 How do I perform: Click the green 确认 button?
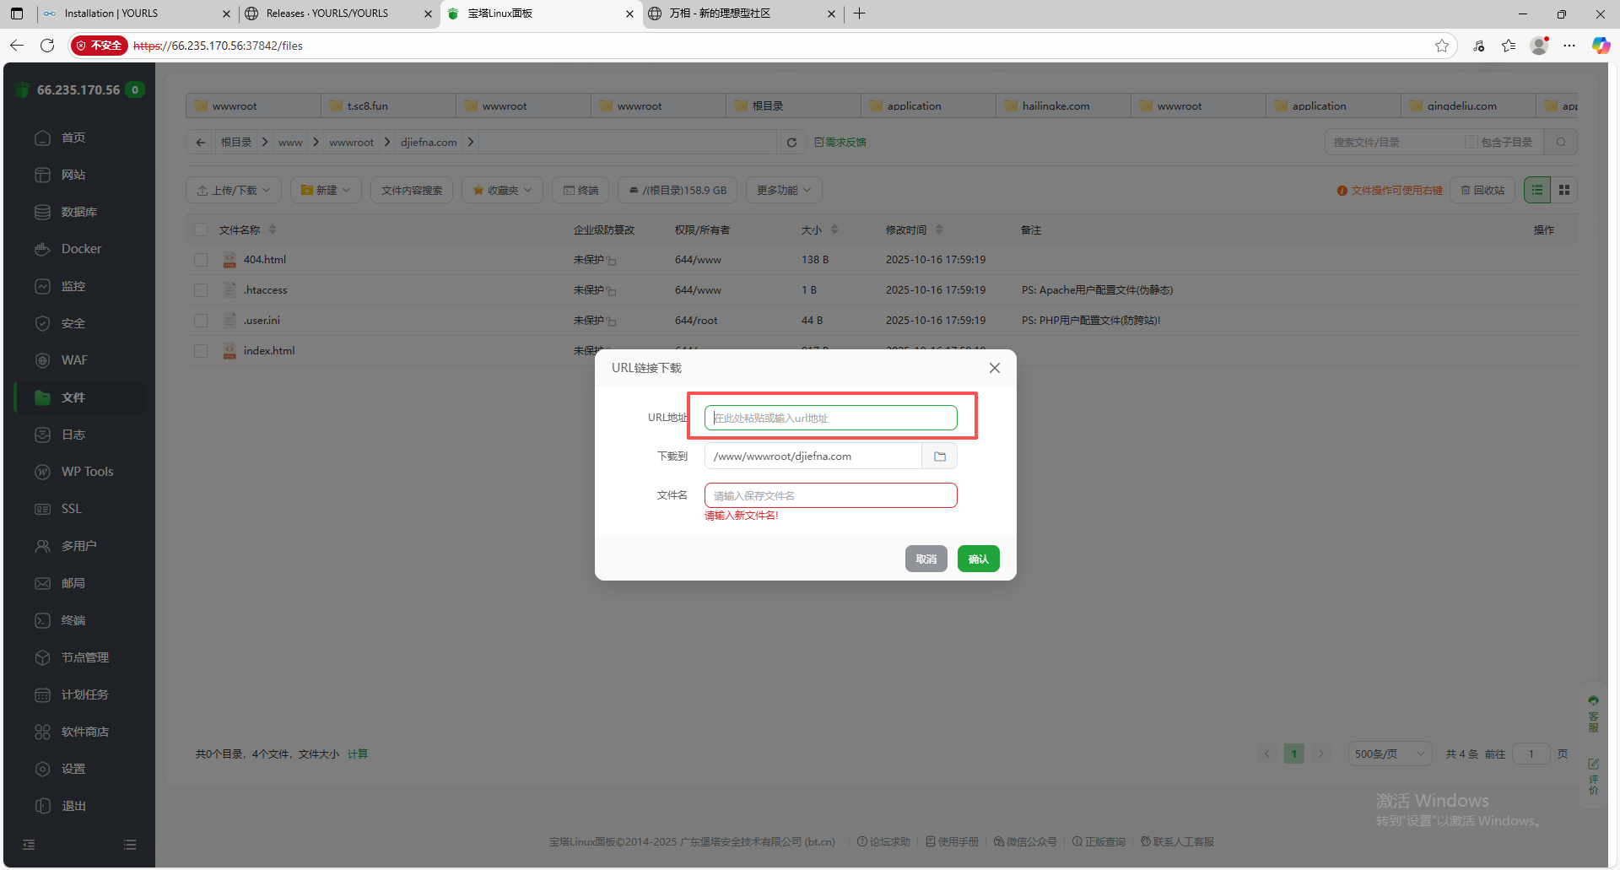tap(978, 559)
